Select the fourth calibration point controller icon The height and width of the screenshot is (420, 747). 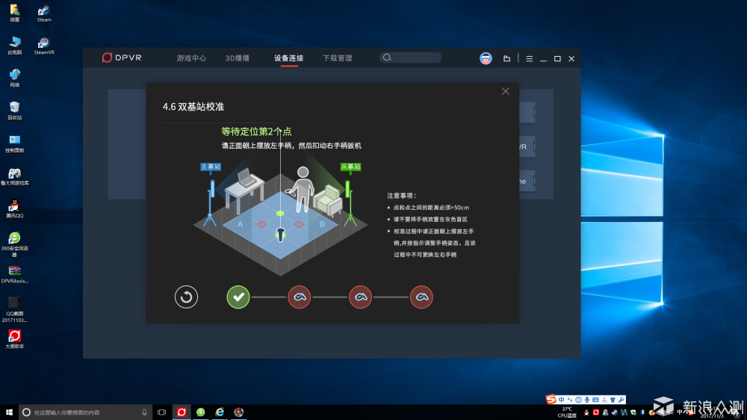421,297
